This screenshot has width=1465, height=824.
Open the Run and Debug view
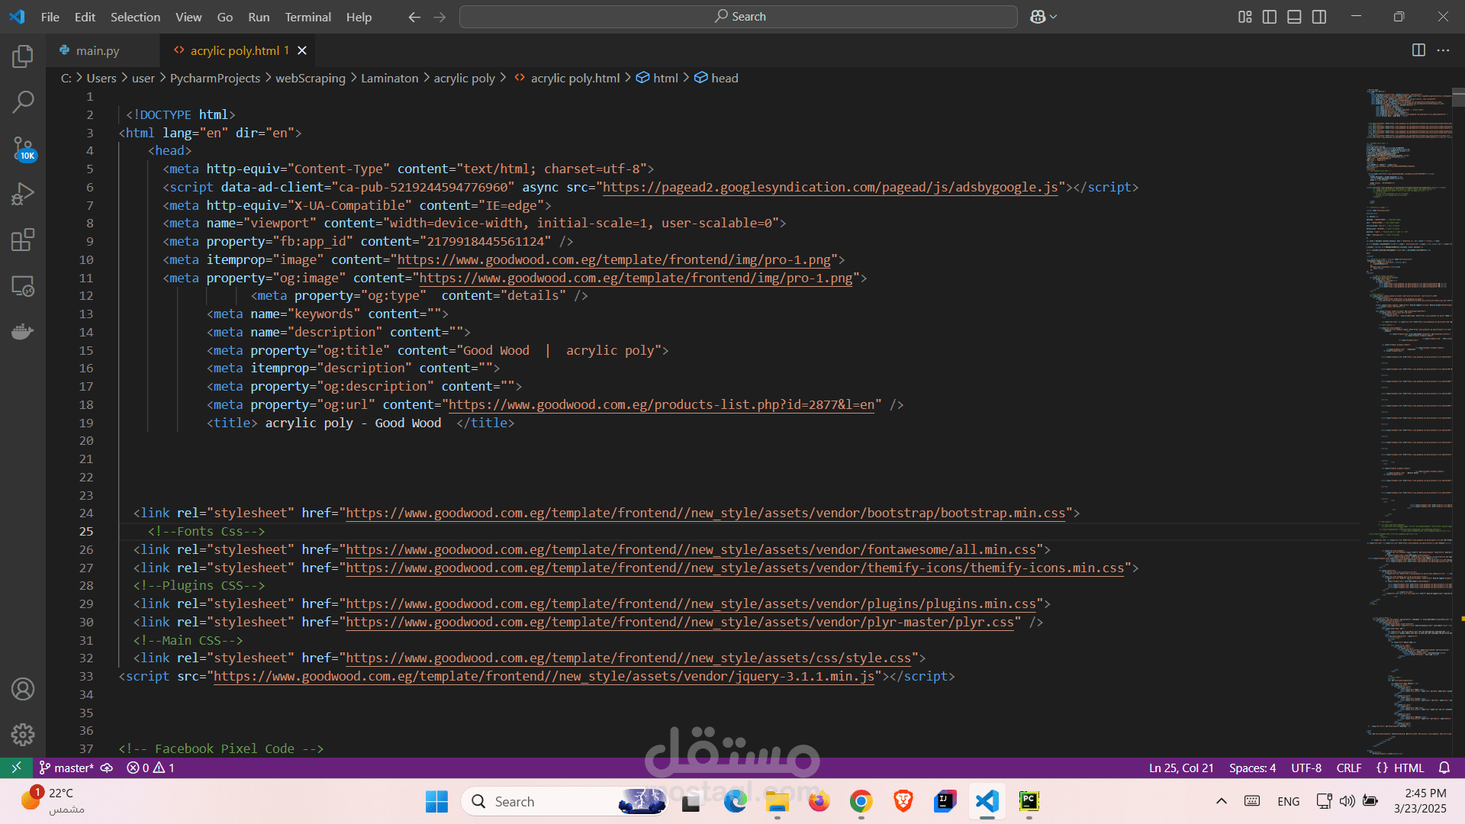click(23, 194)
